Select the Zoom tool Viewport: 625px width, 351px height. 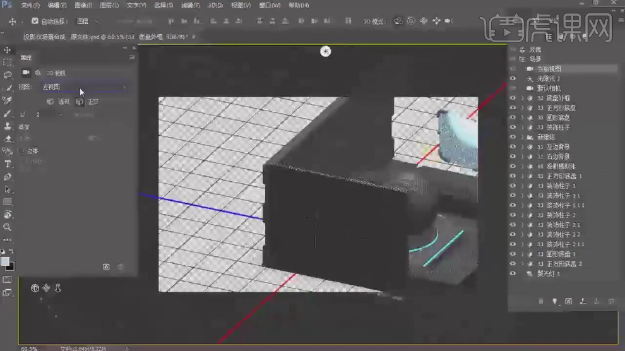[7, 227]
